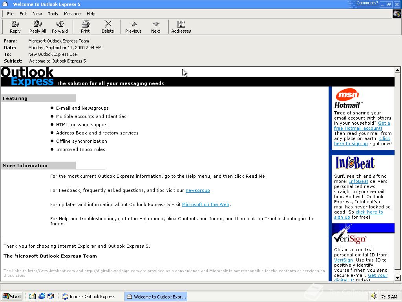Open the Tools menu
This screenshot has height=302, width=402.
coord(53,14)
